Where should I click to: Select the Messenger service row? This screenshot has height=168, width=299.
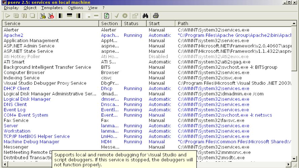tap(147, 147)
